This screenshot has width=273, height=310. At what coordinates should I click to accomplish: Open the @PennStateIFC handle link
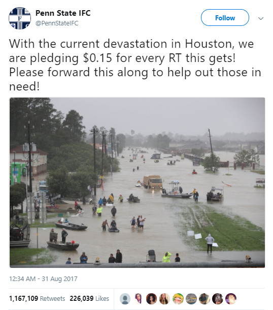click(x=57, y=23)
